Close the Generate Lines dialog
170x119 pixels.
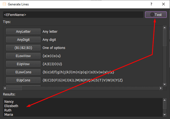(x=163, y=4)
